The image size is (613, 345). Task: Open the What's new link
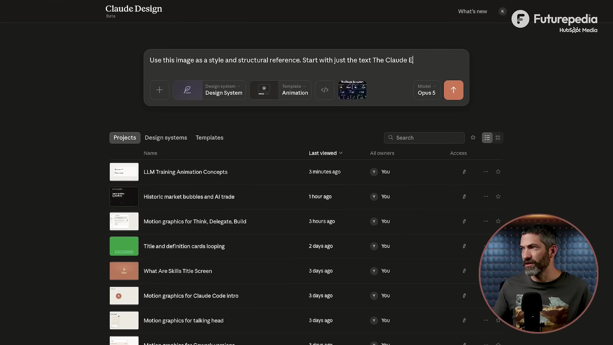[473, 11]
